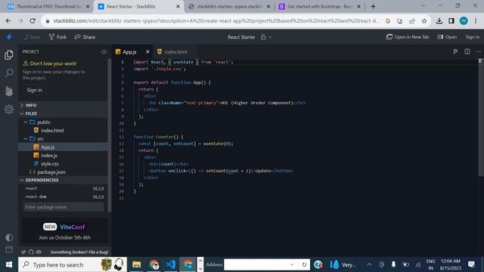Expand the INFO section
484x272 pixels.
tap(63, 105)
